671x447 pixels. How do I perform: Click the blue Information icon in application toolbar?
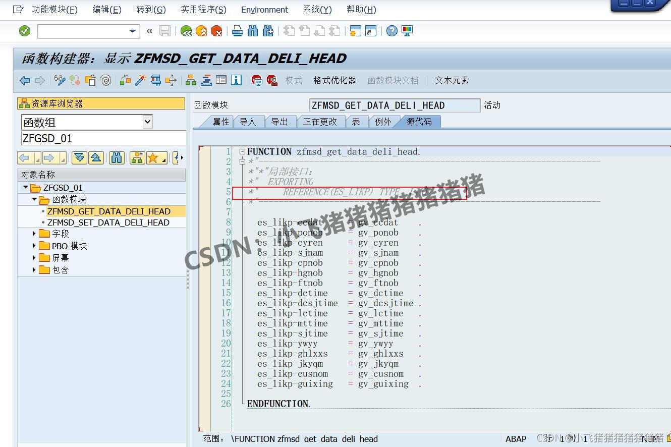click(237, 80)
